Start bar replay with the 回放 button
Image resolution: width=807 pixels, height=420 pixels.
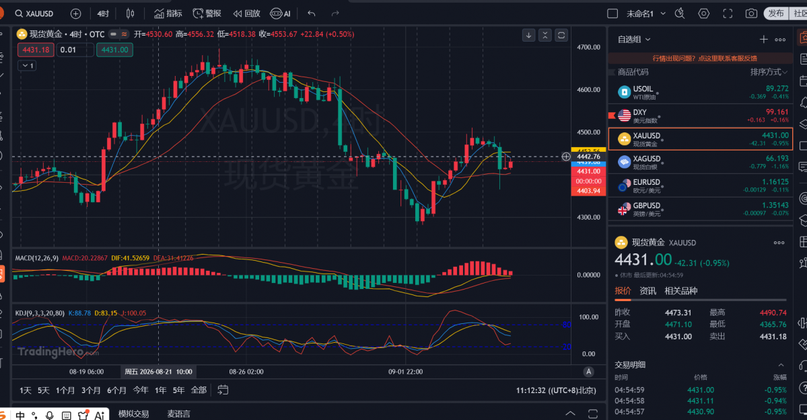(246, 13)
